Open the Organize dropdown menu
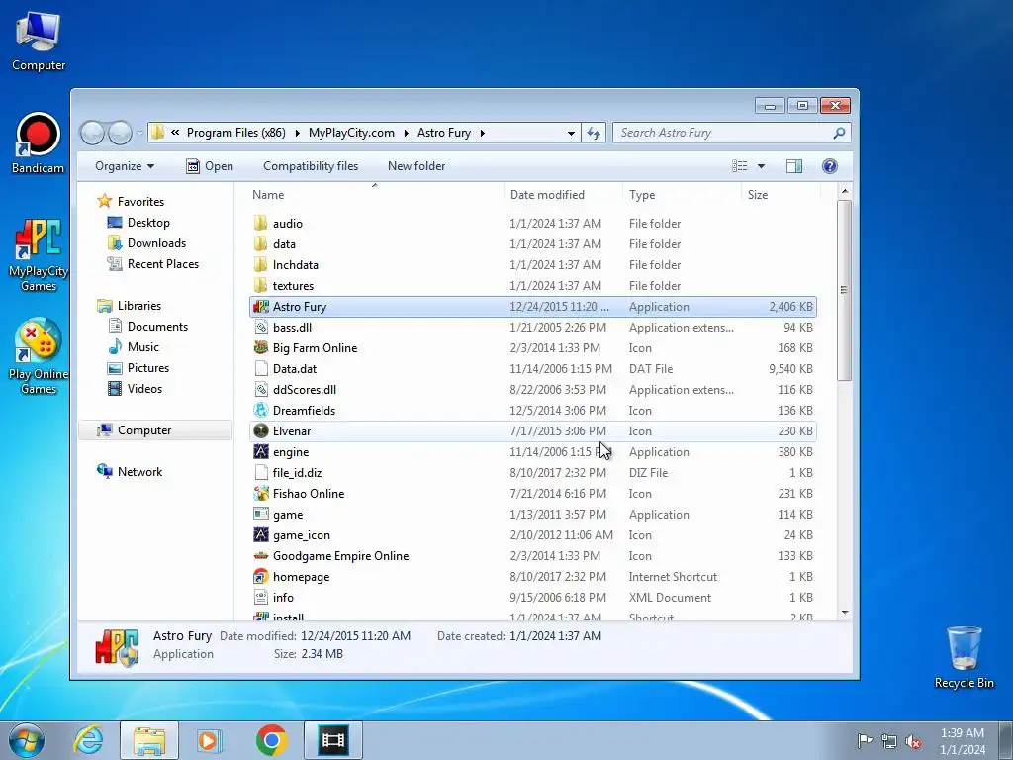1013x760 pixels. tap(125, 166)
